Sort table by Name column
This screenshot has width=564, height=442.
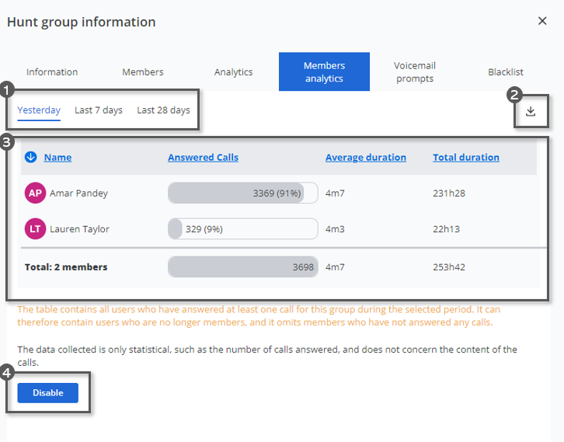(57, 157)
